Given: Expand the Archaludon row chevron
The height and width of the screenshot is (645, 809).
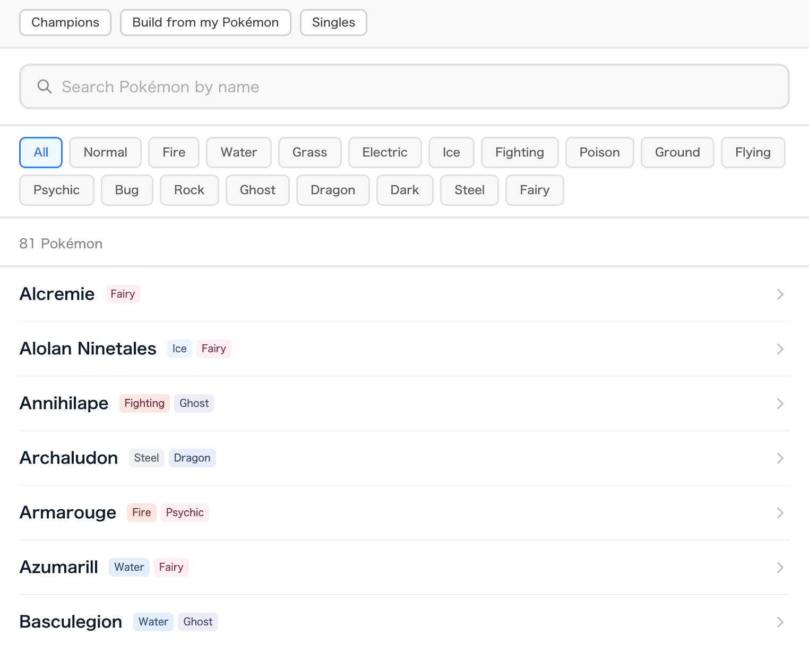Looking at the screenshot, I should (x=780, y=458).
